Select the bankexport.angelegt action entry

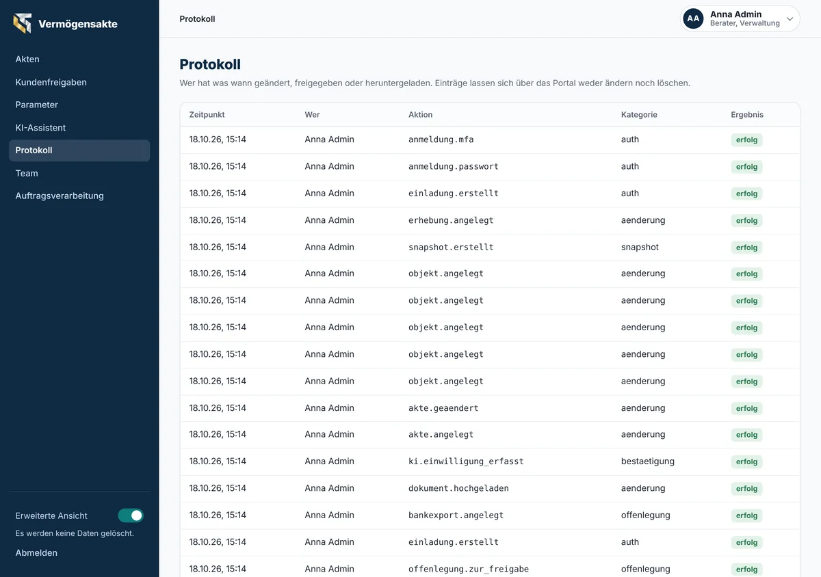pyautogui.click(x=456, y=515)
